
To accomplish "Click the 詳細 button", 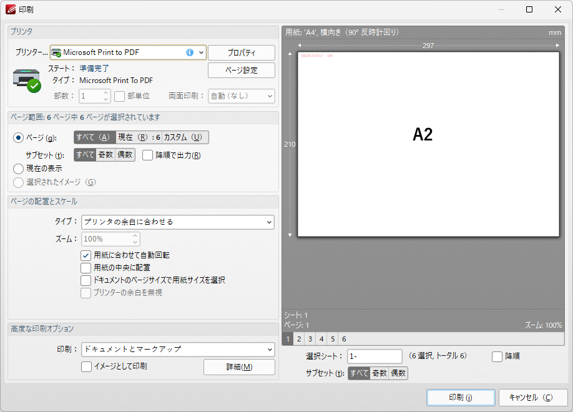I will pyautogui.click(x=239, y=367).
